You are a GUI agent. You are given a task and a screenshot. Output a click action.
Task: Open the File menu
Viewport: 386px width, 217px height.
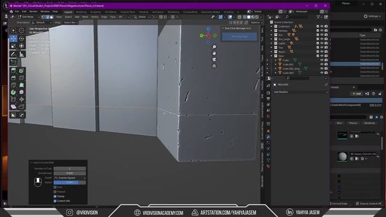17,11
